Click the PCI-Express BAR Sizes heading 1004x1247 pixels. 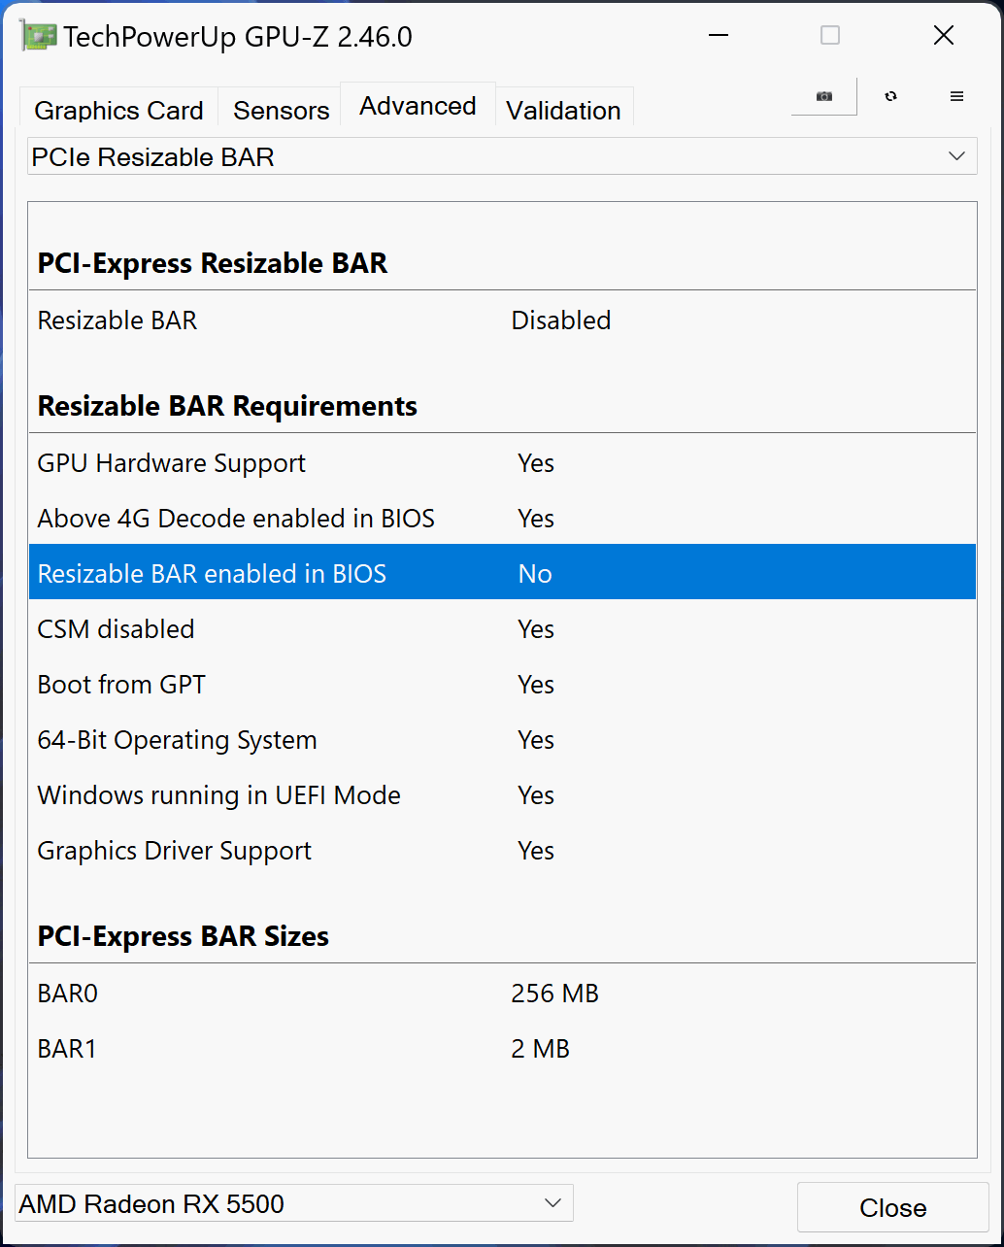pos(183,936)
